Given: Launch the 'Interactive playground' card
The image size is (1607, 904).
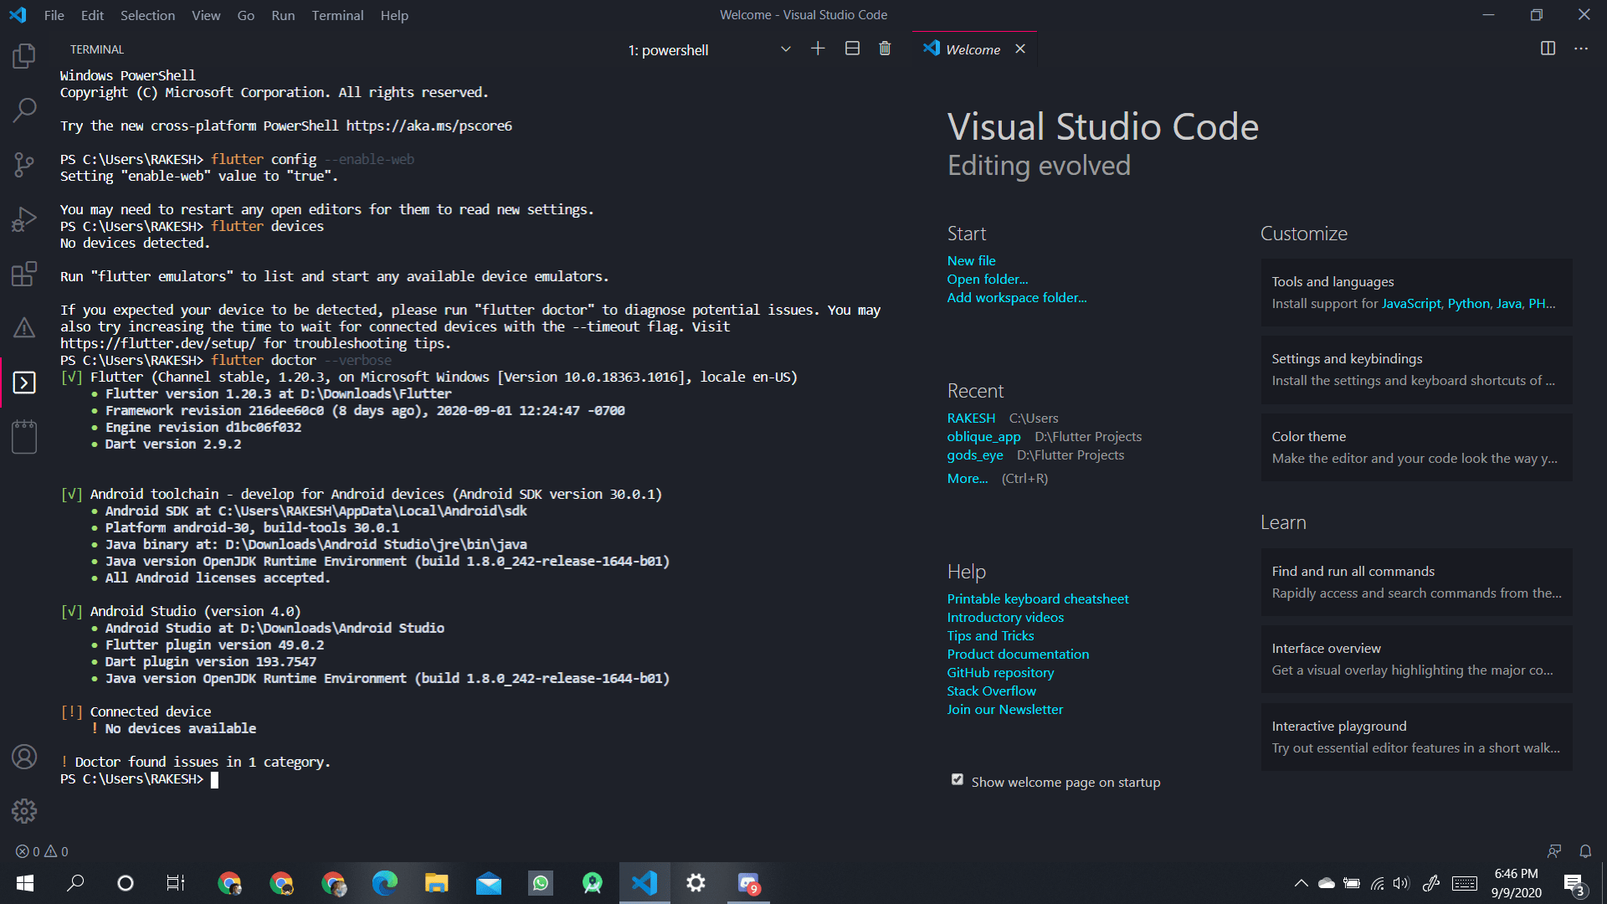Looking at the screenshot, I should [1416, 737].
